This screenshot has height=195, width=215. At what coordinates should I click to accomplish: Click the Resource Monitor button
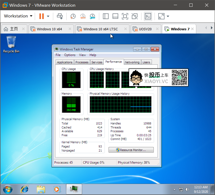pyautogui.click(x=131, y=150)
